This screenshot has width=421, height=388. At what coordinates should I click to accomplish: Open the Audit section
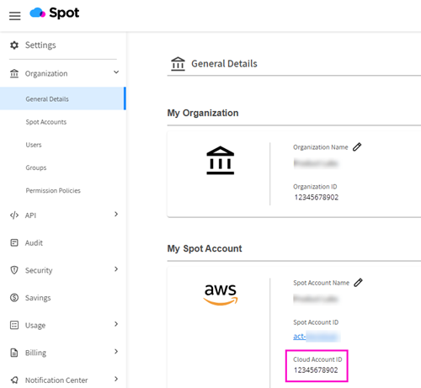(x=34, y=242)
